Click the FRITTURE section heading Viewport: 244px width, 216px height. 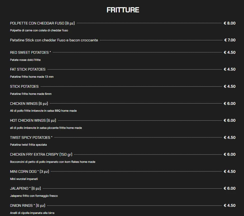(x=123, y=10)
